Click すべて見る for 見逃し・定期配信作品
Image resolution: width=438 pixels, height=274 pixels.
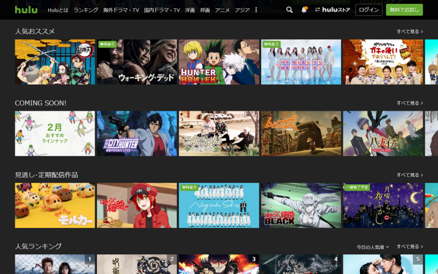(410, 175)
